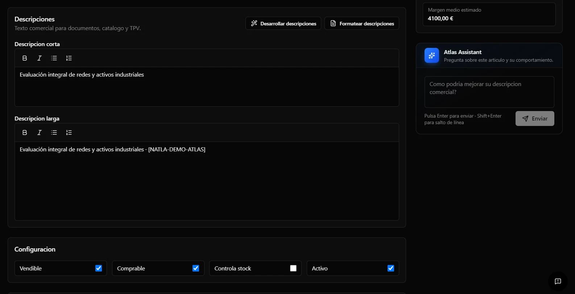Uncheck the Vendible checkbox
This screenshot has height=294, width=575.
(x=99, y=268)
